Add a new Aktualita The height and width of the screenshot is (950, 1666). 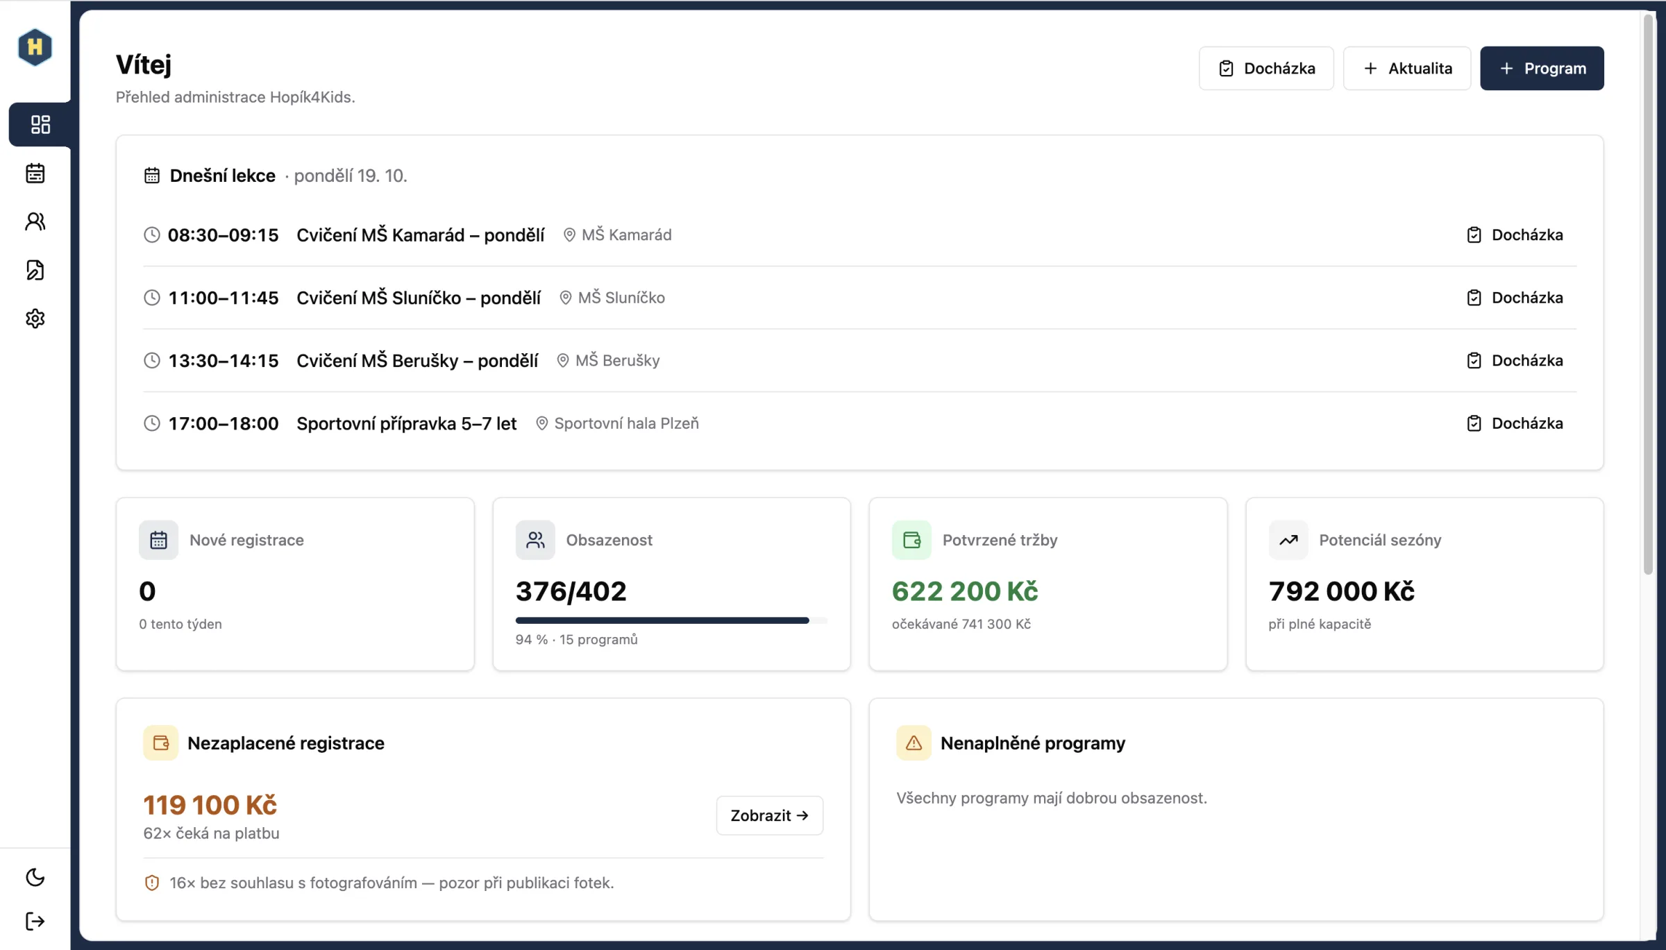pos(1407,68)
